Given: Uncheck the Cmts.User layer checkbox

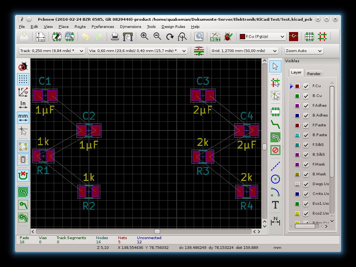Looking at the screenshot, I should coord(306,194).
